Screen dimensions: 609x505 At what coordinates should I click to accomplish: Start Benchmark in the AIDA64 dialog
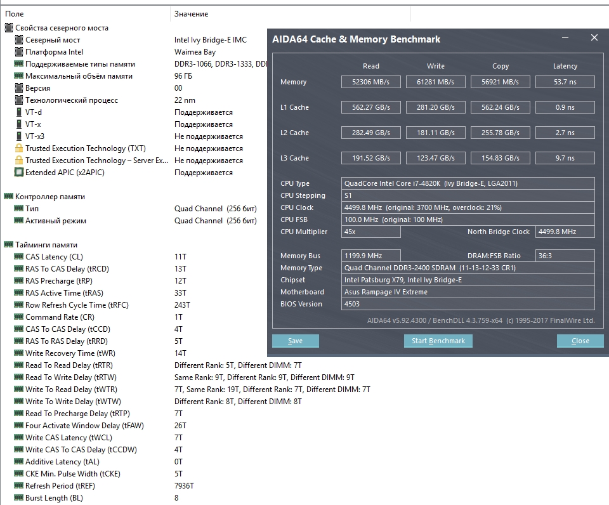click(438, 341)
